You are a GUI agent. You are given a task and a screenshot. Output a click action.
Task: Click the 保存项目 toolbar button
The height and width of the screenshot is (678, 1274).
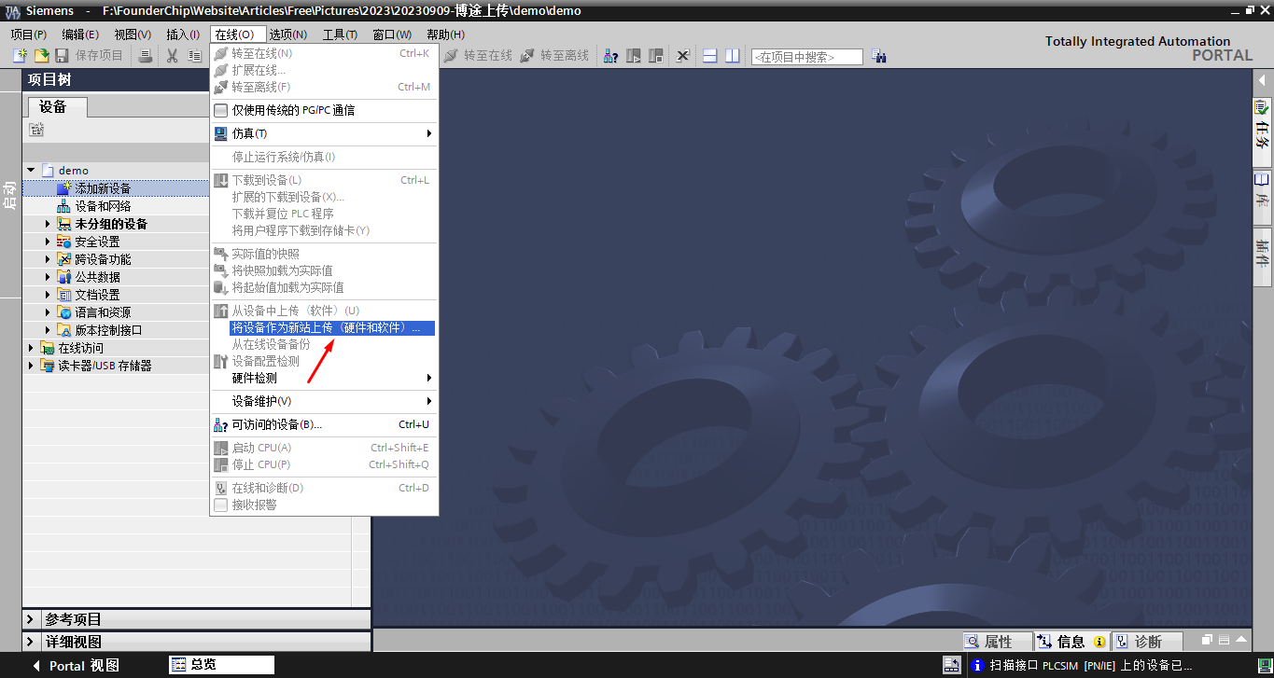click(91, 56)
